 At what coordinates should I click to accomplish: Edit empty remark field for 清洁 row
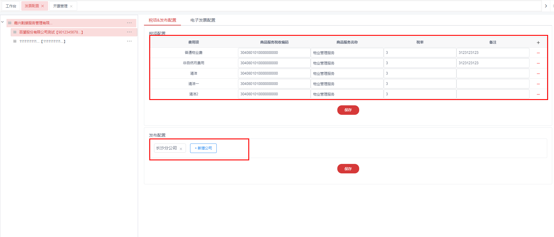point(493,73)
